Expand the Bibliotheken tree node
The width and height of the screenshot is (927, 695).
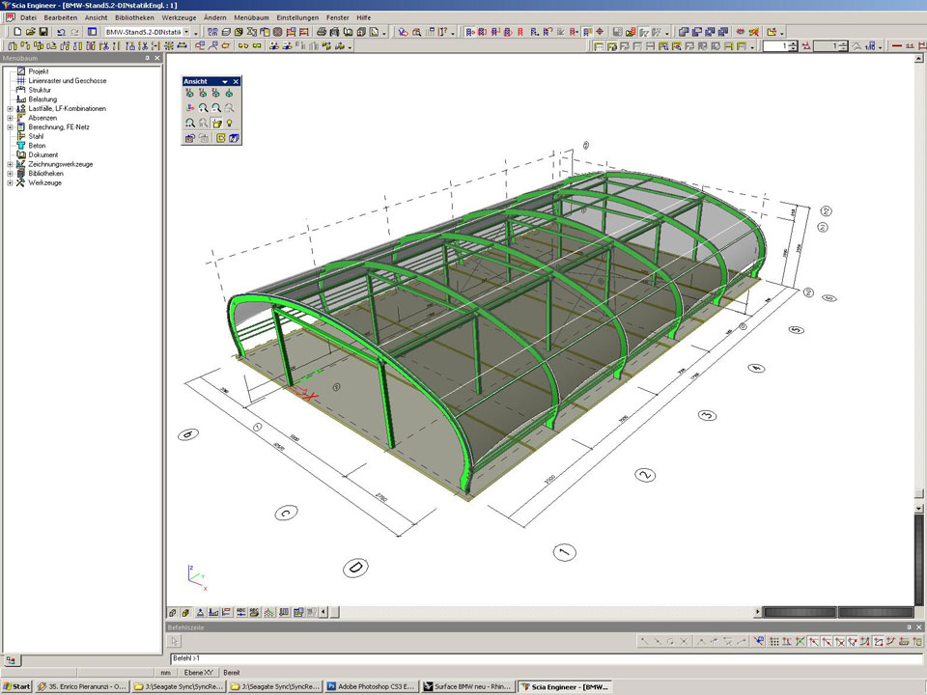pos(10,174)
